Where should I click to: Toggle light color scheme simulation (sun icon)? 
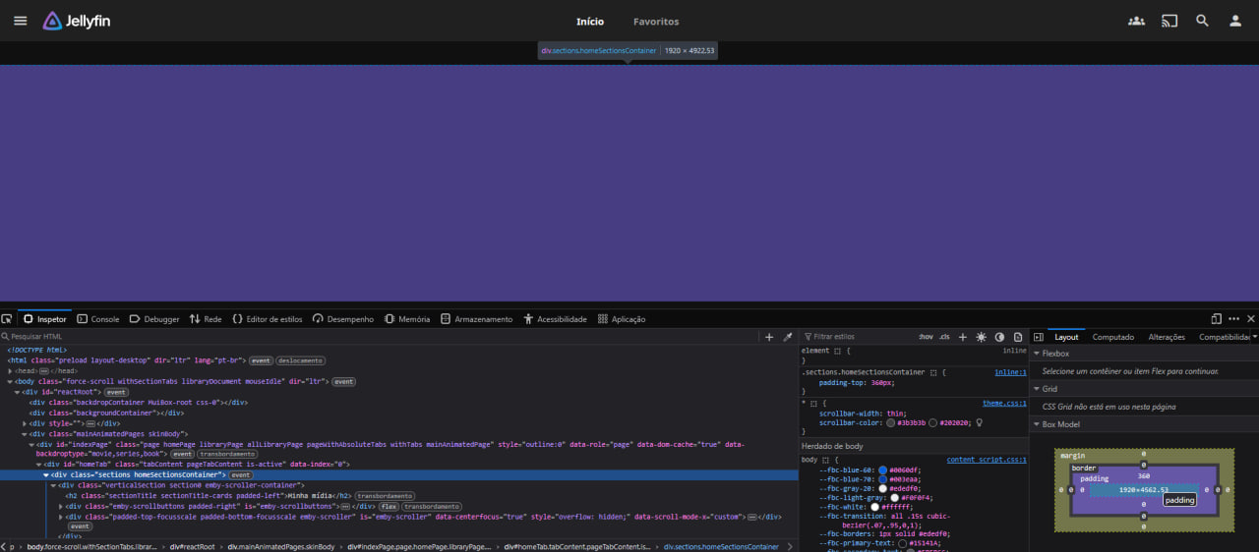[x=981, y=337]
